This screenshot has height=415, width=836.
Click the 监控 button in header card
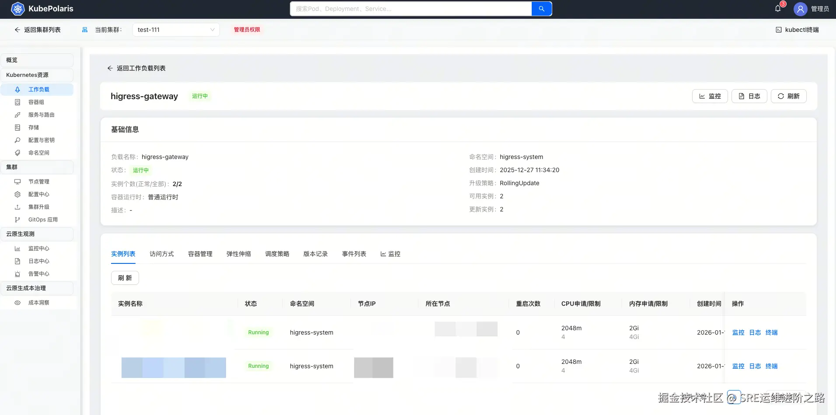710,96
